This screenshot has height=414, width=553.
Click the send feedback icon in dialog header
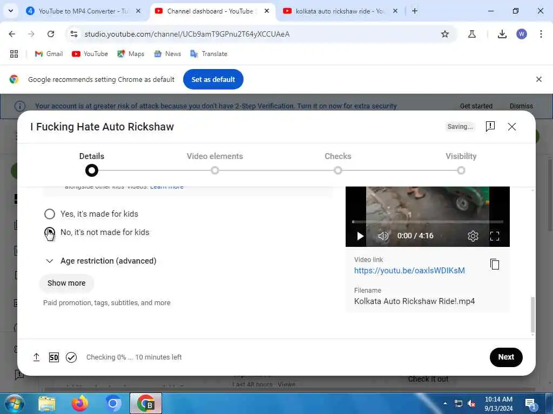(x=490, y=126)
